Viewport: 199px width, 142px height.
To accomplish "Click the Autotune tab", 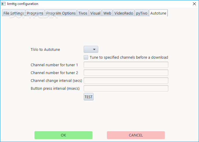I will click(158, 13).
